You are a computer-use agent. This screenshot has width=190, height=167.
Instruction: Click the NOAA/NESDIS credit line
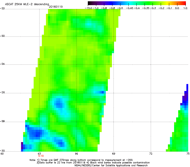tap(111, 165)
